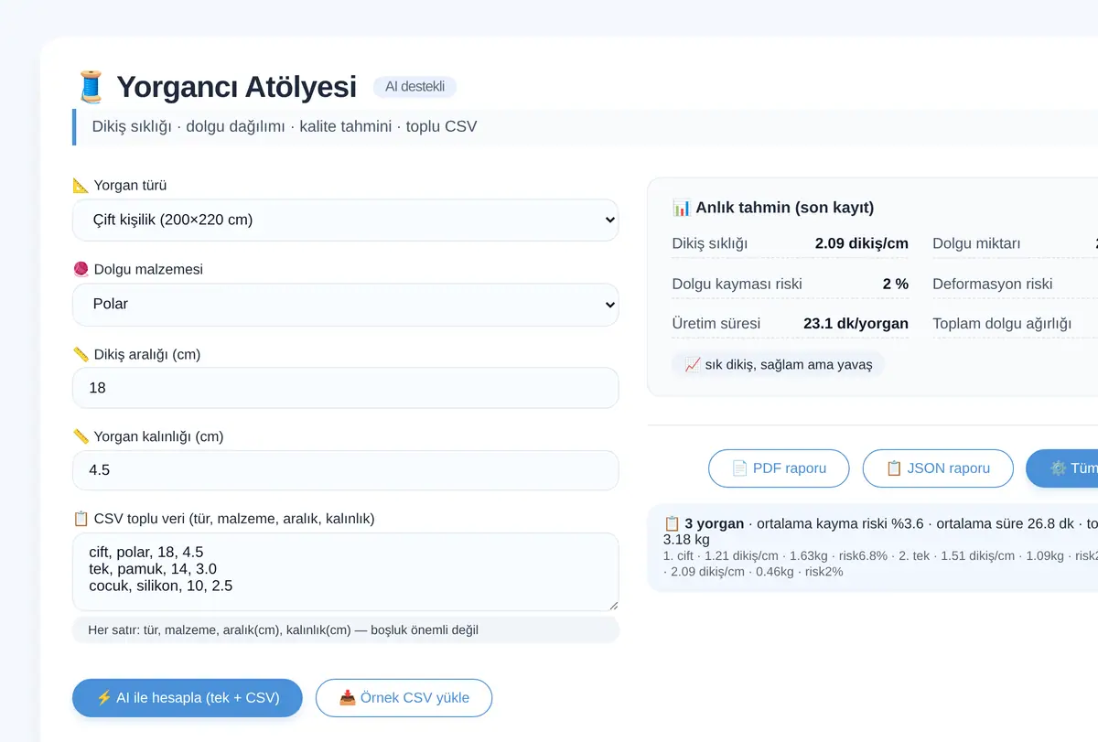This screenshot has width=1098, height=742.
Task: Click the bar chart icon in Anlık tahmin
Action: pyautogui.click(x=681, y=208)
